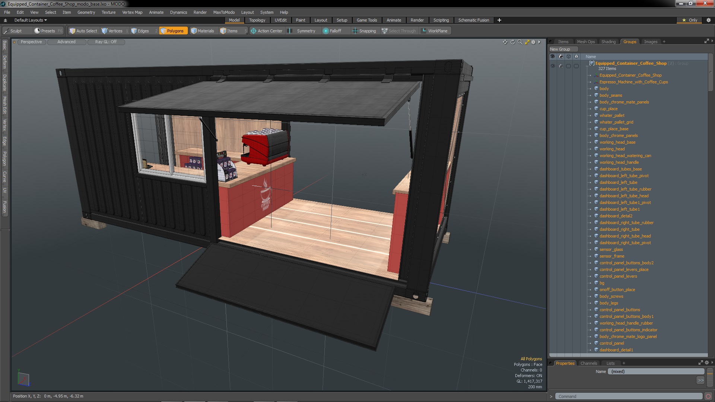Open Perspective view type dropdown
The image size is (715, 402).
point(31,42)
